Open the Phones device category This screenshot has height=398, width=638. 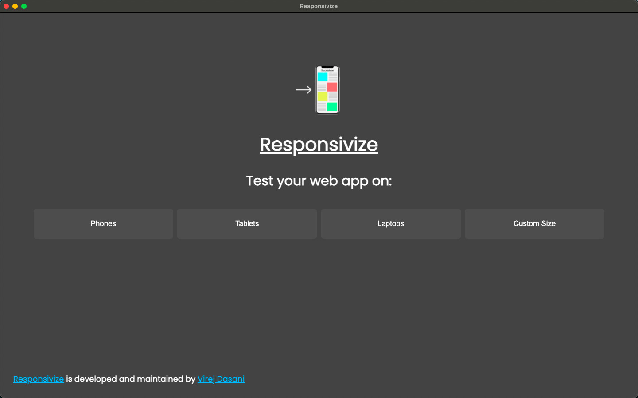pos(103,224)
